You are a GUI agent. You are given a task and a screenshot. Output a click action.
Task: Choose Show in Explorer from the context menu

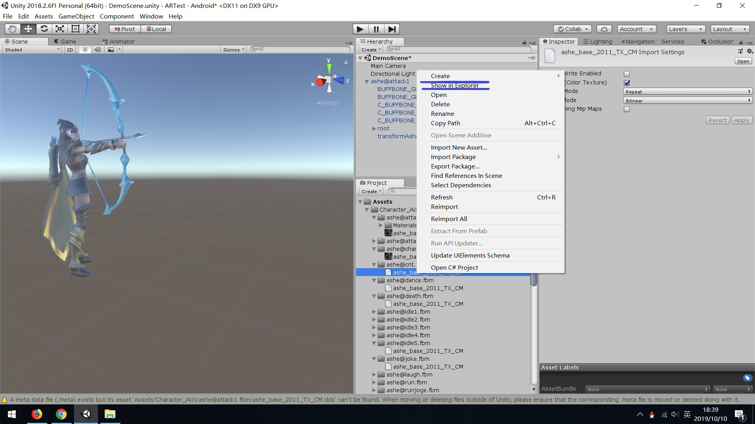click(455, 85)
